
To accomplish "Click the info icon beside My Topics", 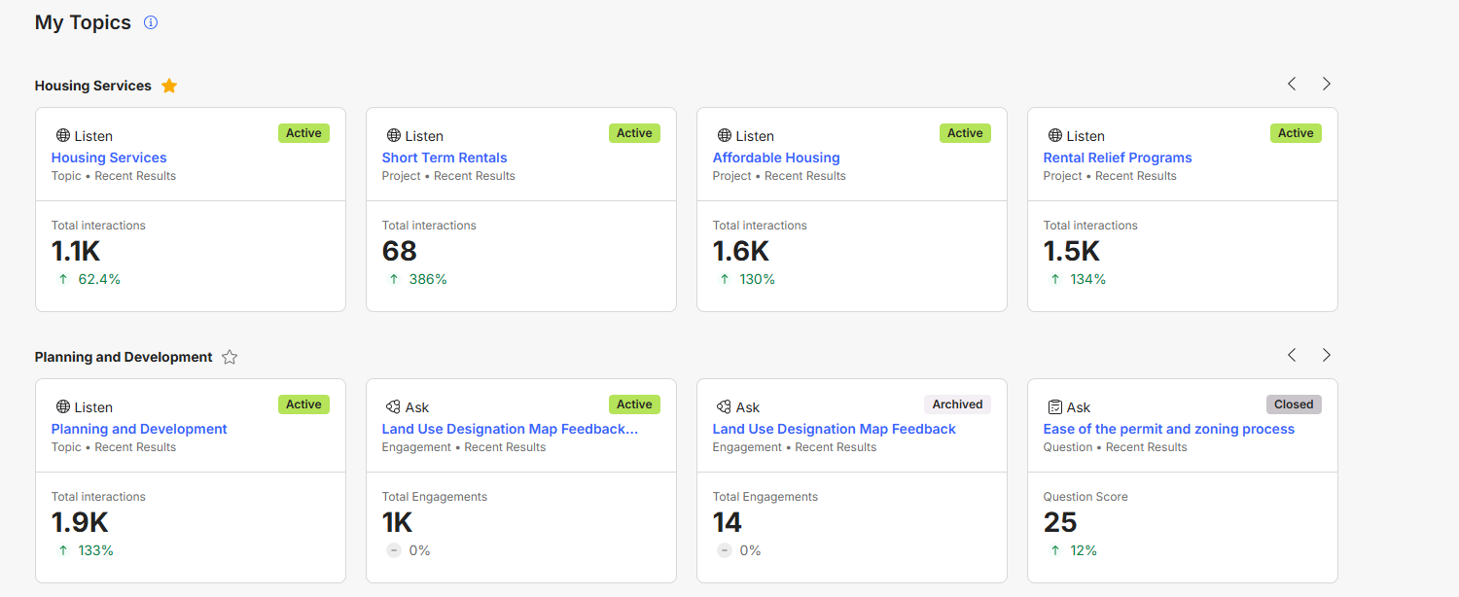I will click(151, 22).
